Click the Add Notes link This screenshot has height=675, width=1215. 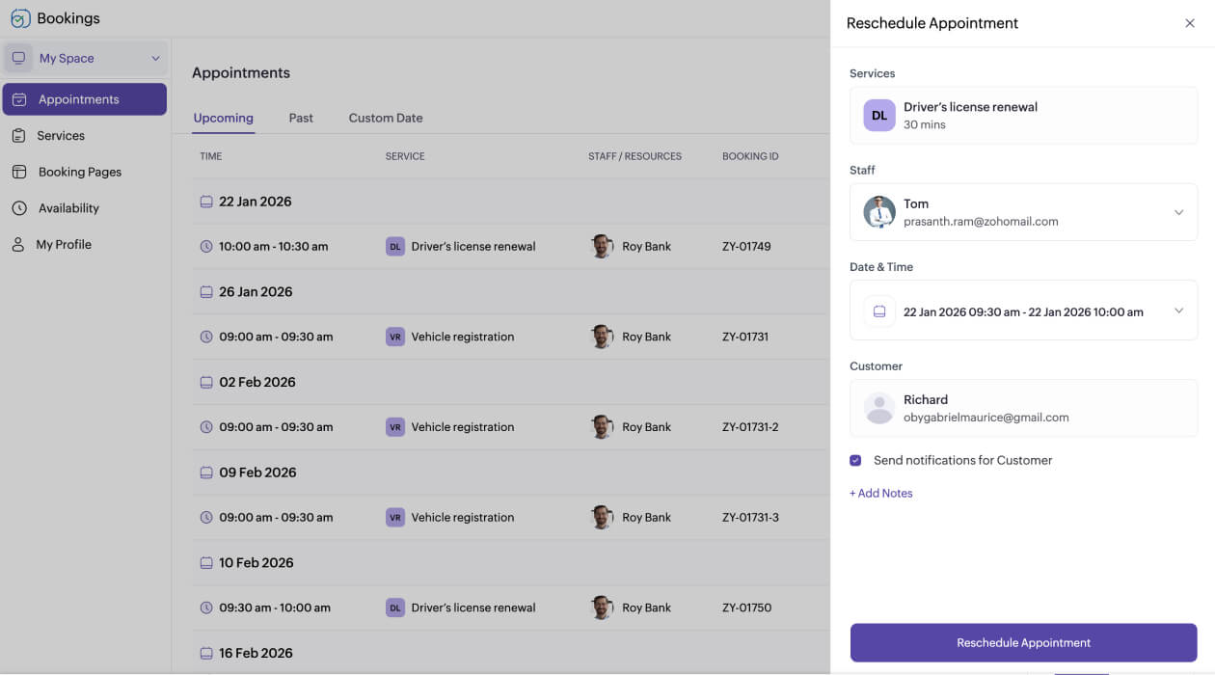point(880,493)
